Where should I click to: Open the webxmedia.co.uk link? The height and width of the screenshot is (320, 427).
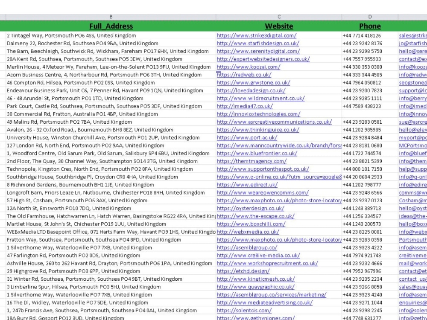tap(248, 232)
